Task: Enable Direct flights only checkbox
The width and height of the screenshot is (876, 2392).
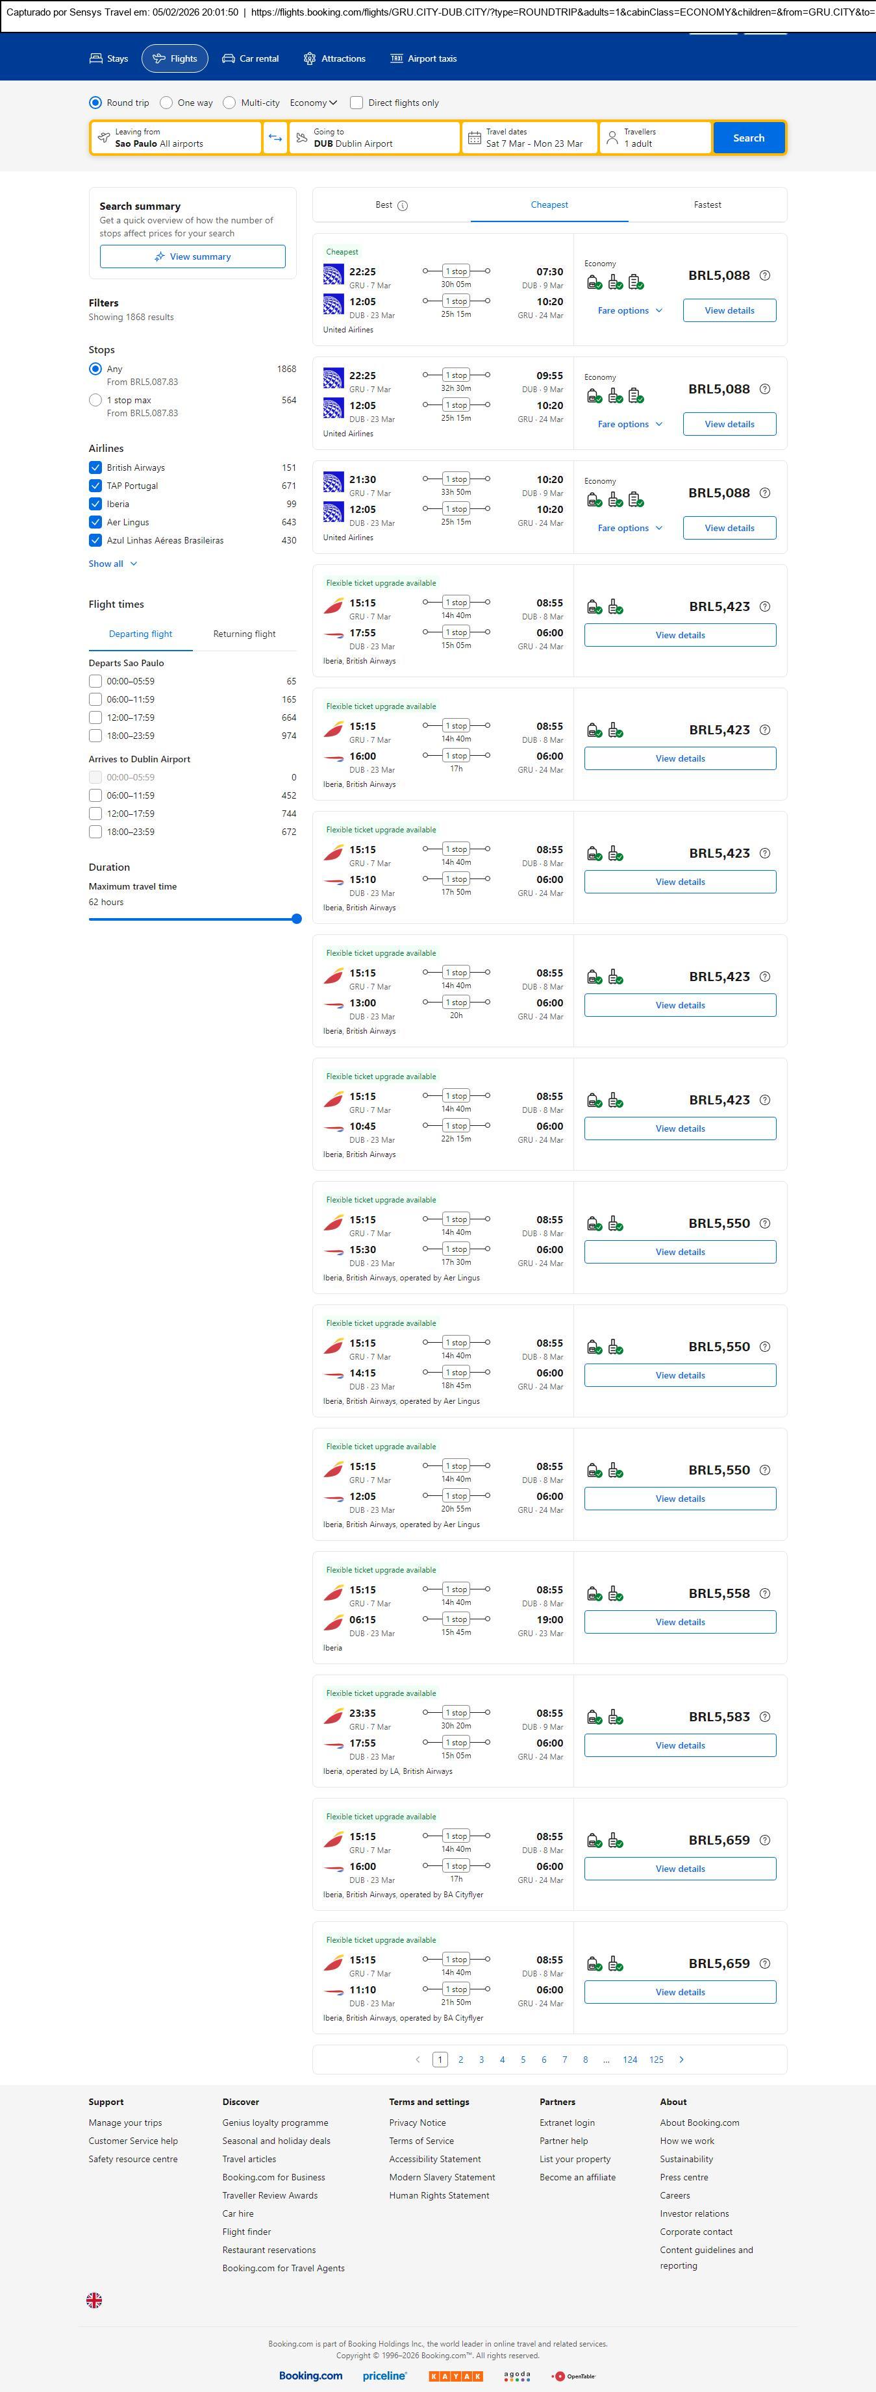Action: point(357,103)
